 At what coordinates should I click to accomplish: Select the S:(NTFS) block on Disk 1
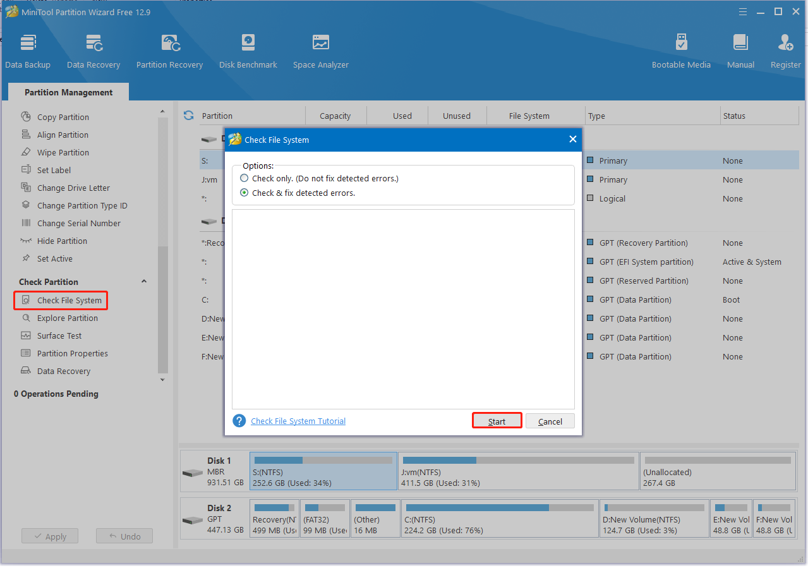pyautogui.click(x=323, y=471)
